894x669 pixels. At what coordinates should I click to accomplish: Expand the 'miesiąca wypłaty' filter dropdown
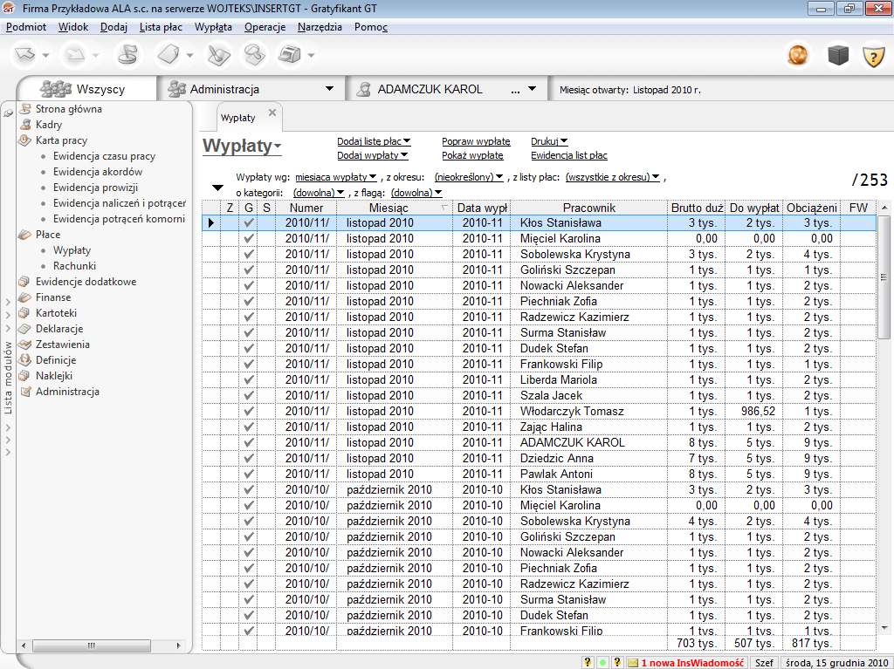tap(335, 177)
